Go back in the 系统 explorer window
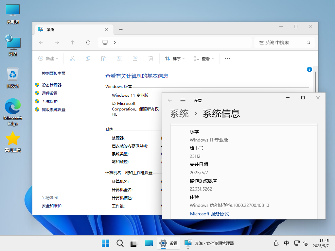The image size is (335, 251). coord(41,42)
